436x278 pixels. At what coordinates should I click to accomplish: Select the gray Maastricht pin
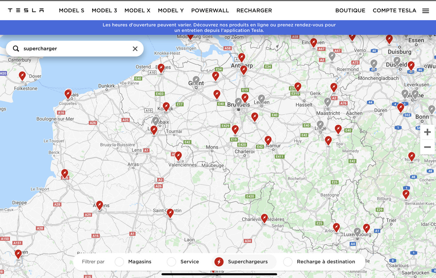(x=328, y=102)
